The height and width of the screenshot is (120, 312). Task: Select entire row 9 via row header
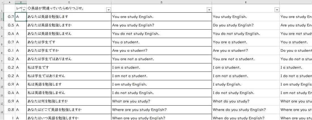(x=2, y=76)
